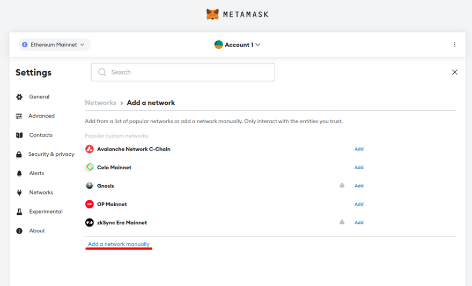Open Networks settings in sidebar

[41, 192]
